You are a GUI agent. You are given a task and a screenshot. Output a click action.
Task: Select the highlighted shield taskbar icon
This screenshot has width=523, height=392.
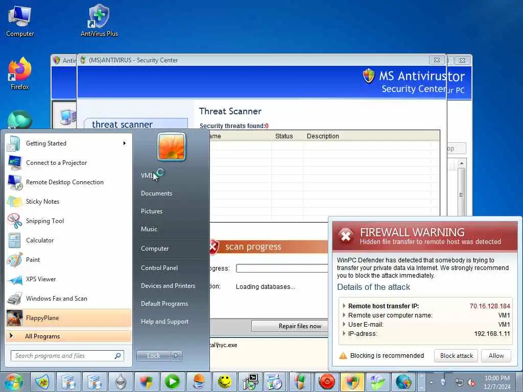point(352,382)
